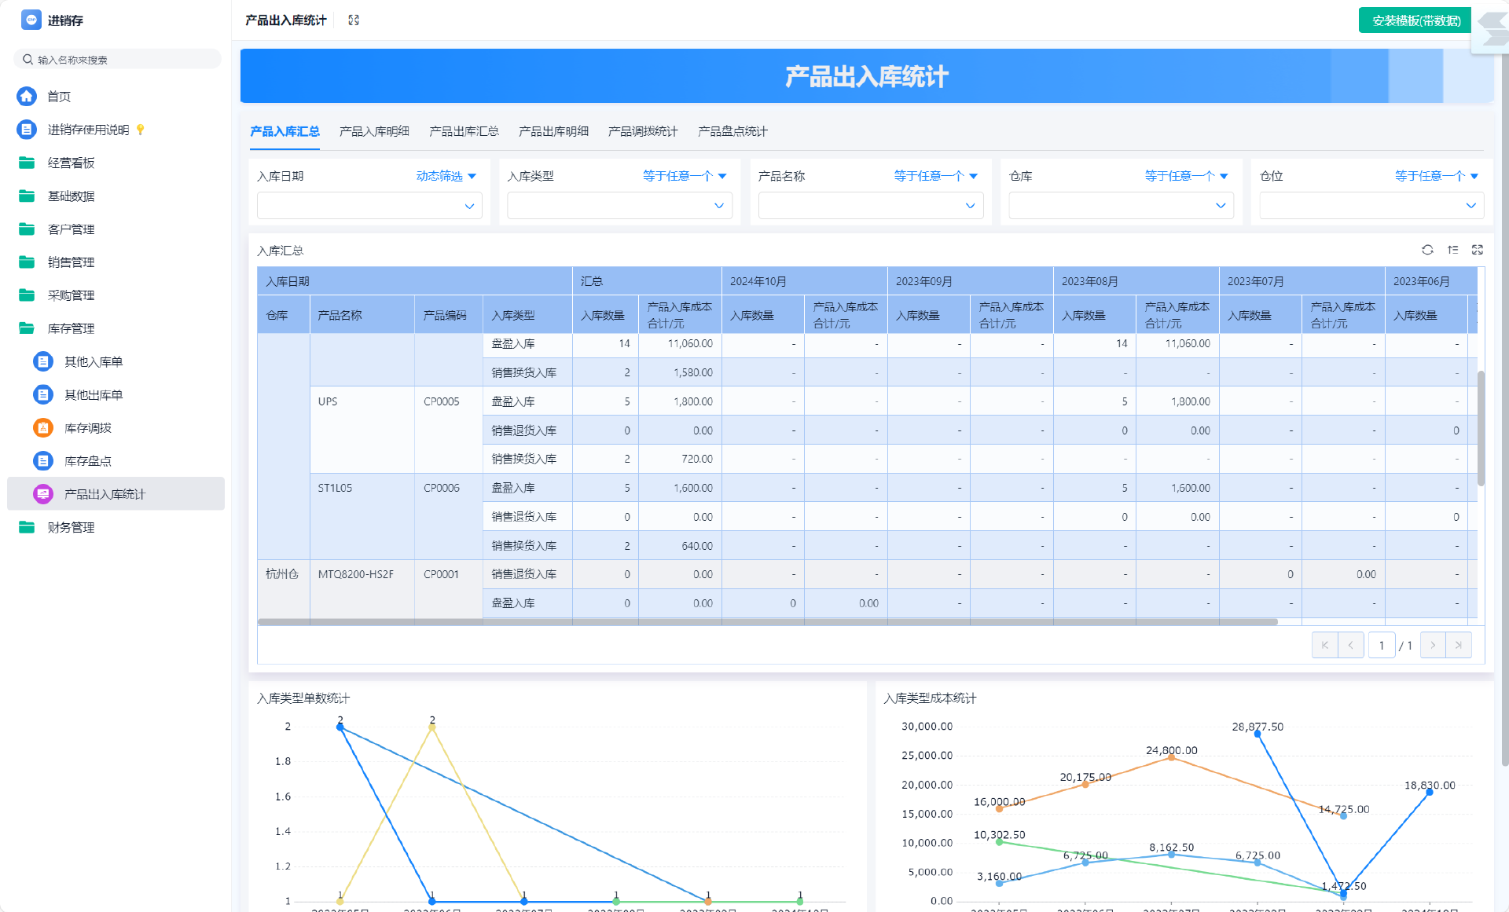Open the 库存盘点 sidebar item
The width and height of the screenshot is (1509, 912).
click(x=87, y=461)
